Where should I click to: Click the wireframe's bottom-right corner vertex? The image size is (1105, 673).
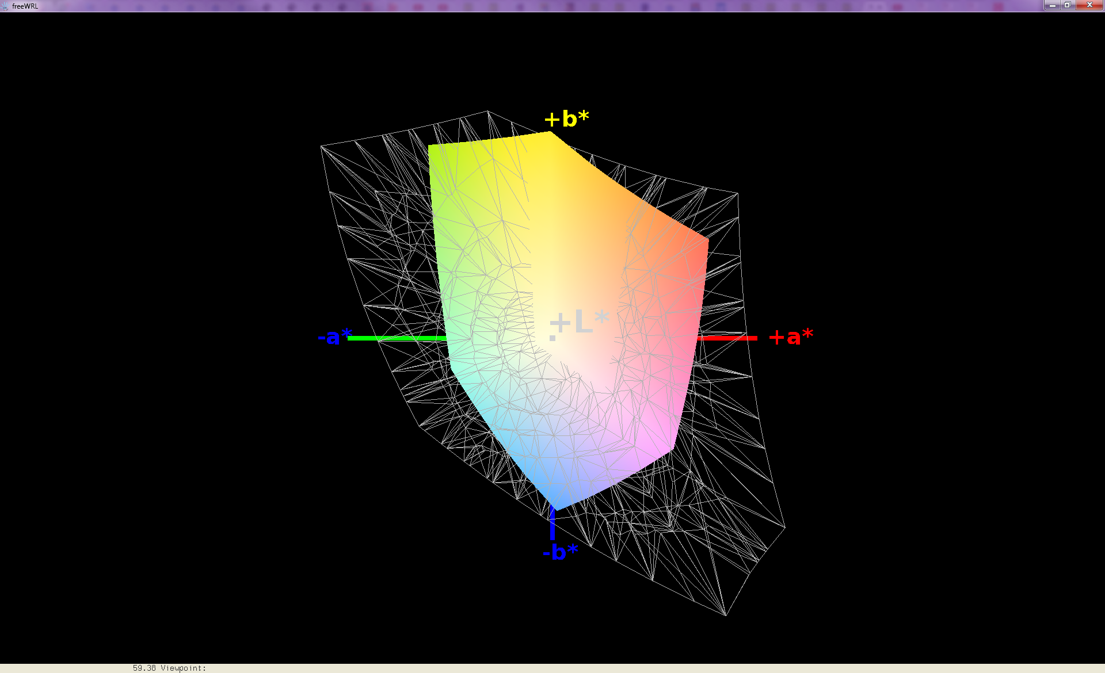[x=726, y=615]
